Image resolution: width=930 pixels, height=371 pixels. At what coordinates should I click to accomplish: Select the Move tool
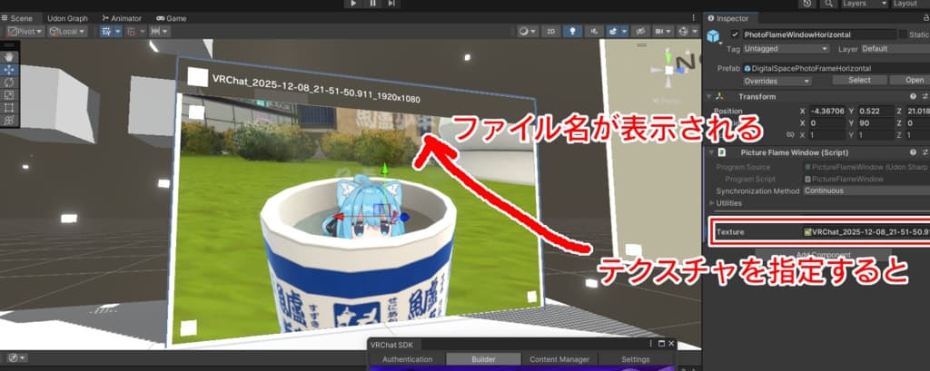[9, 69]
